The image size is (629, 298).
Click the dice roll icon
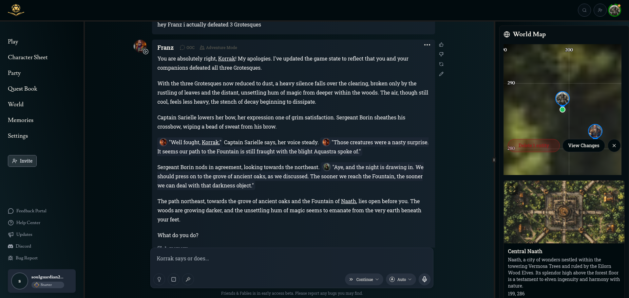coord(174,279)
